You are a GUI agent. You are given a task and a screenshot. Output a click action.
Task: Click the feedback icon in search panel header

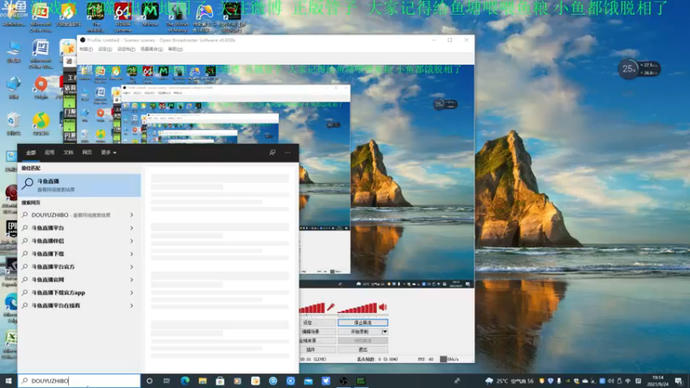click(273, 153)
